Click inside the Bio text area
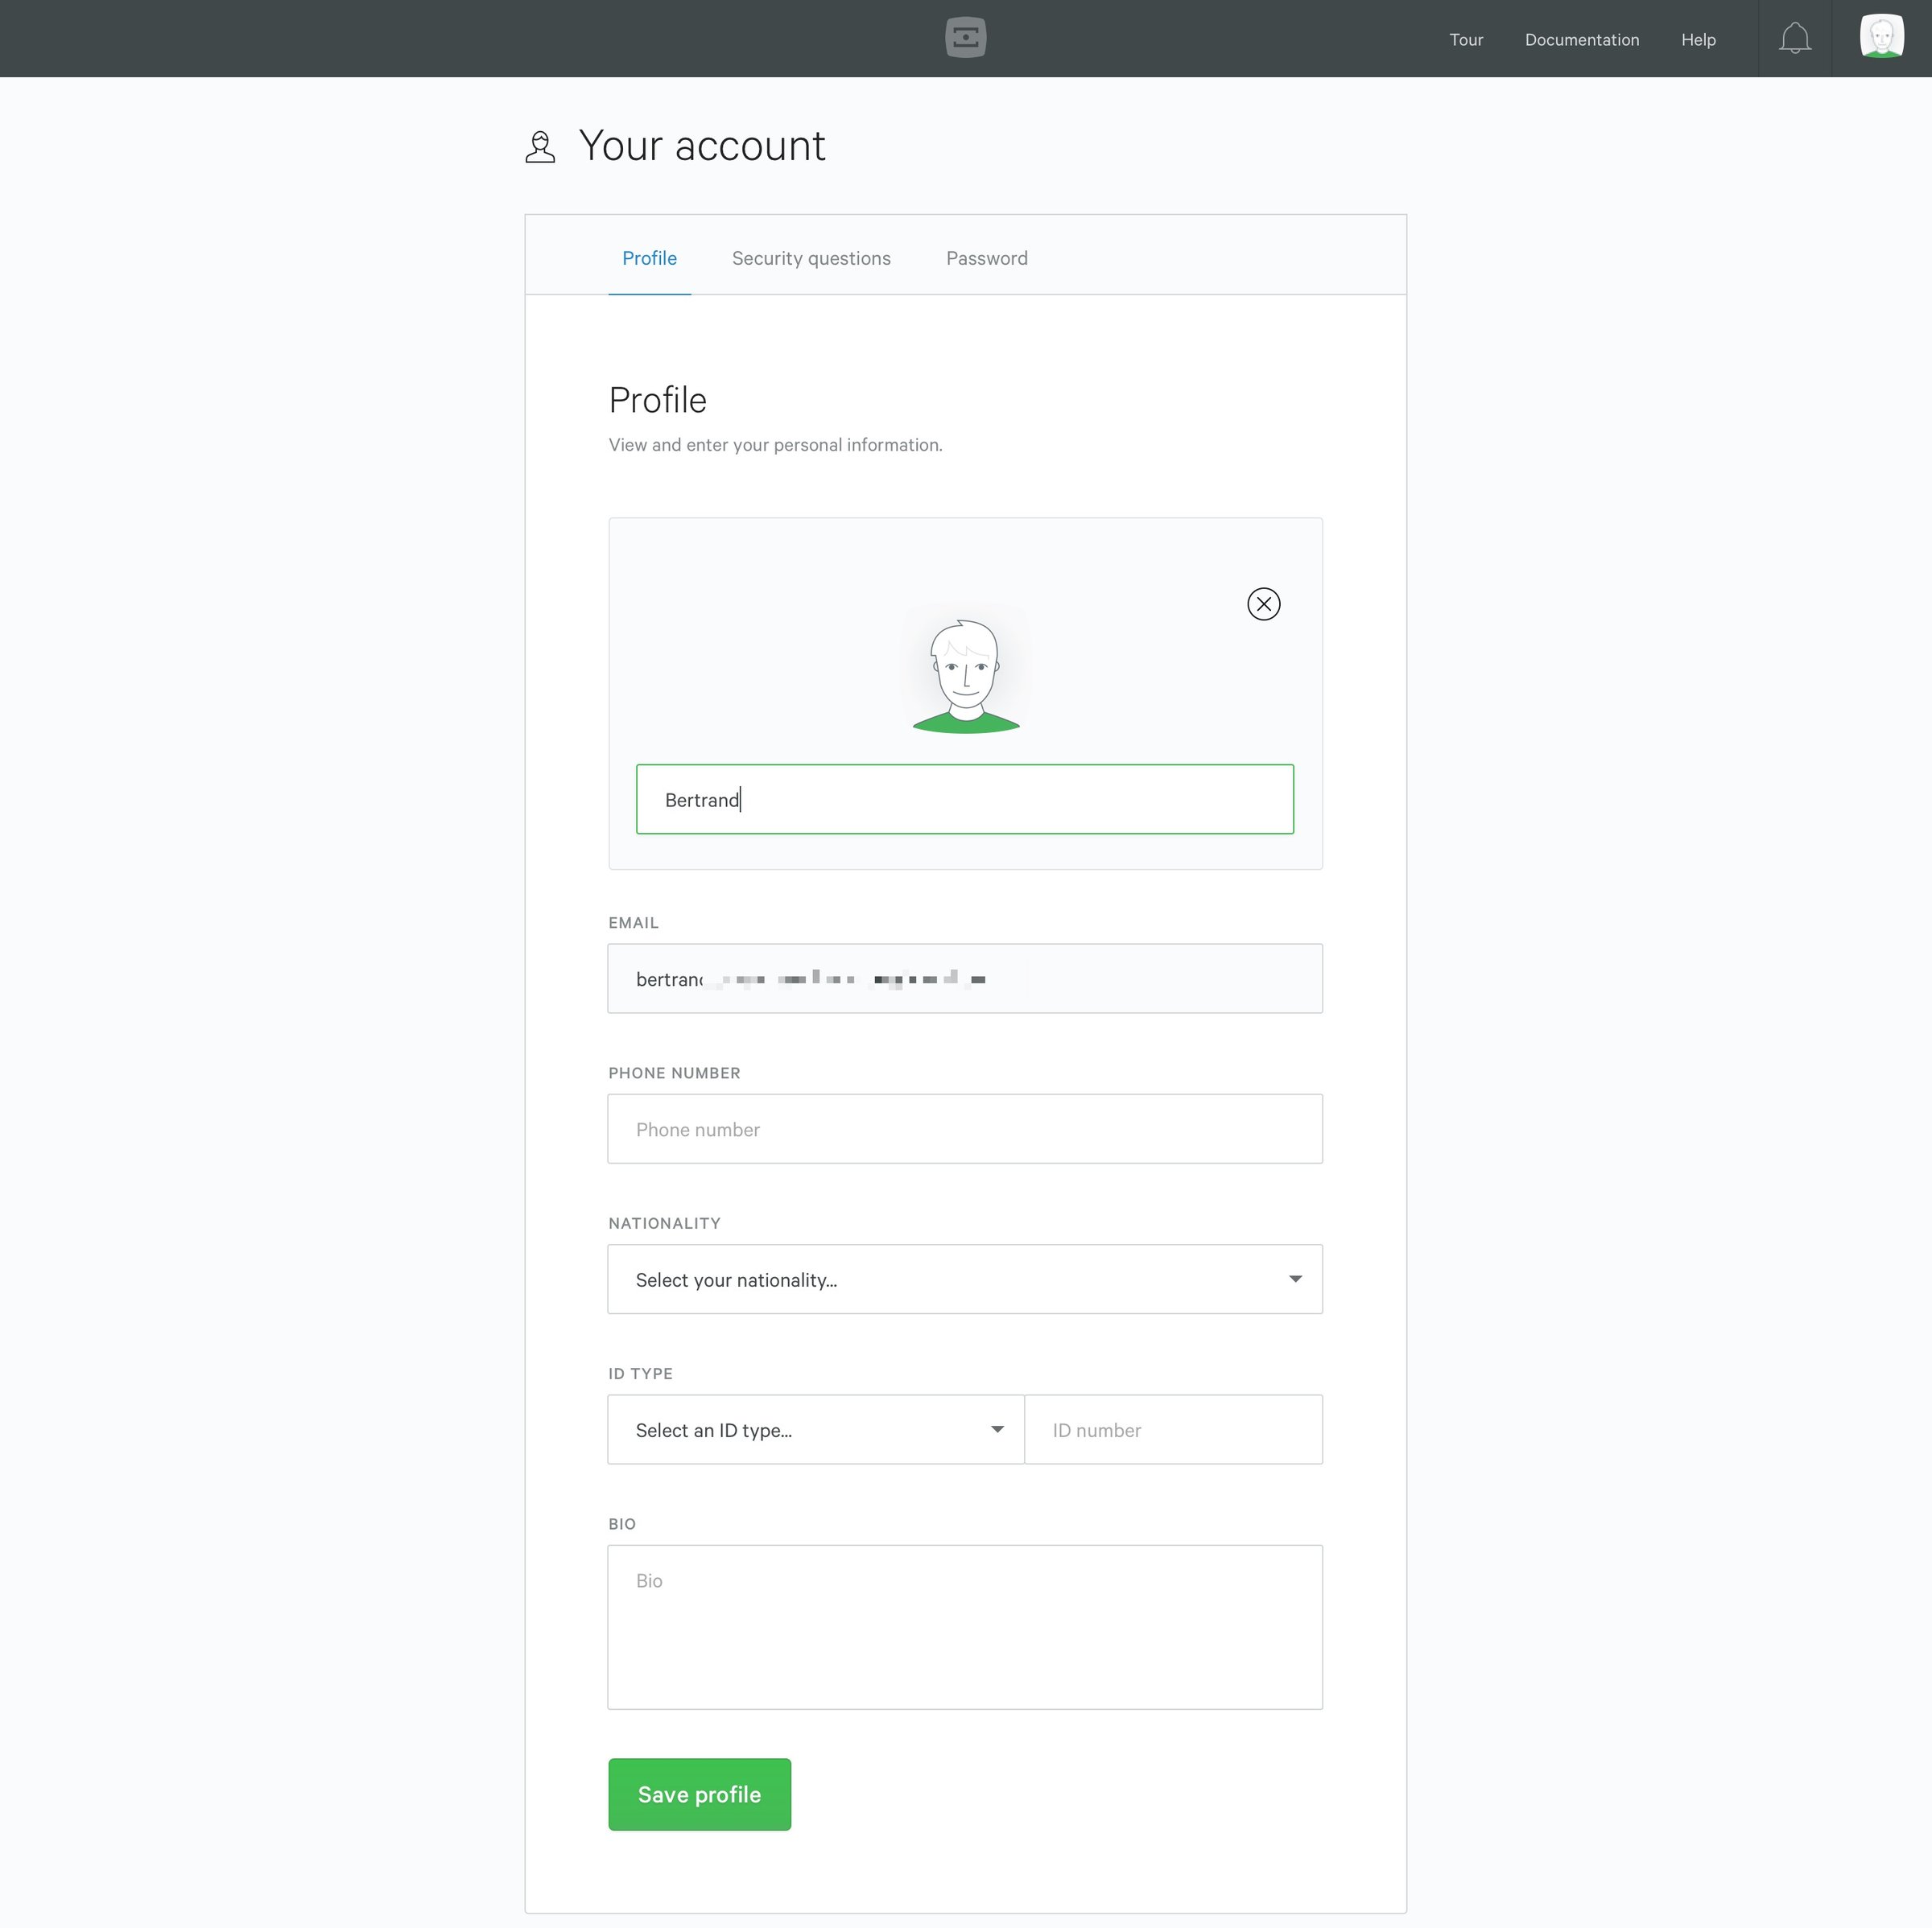This screenshot has width=1932, height=1928. [x=964, y=1627]
